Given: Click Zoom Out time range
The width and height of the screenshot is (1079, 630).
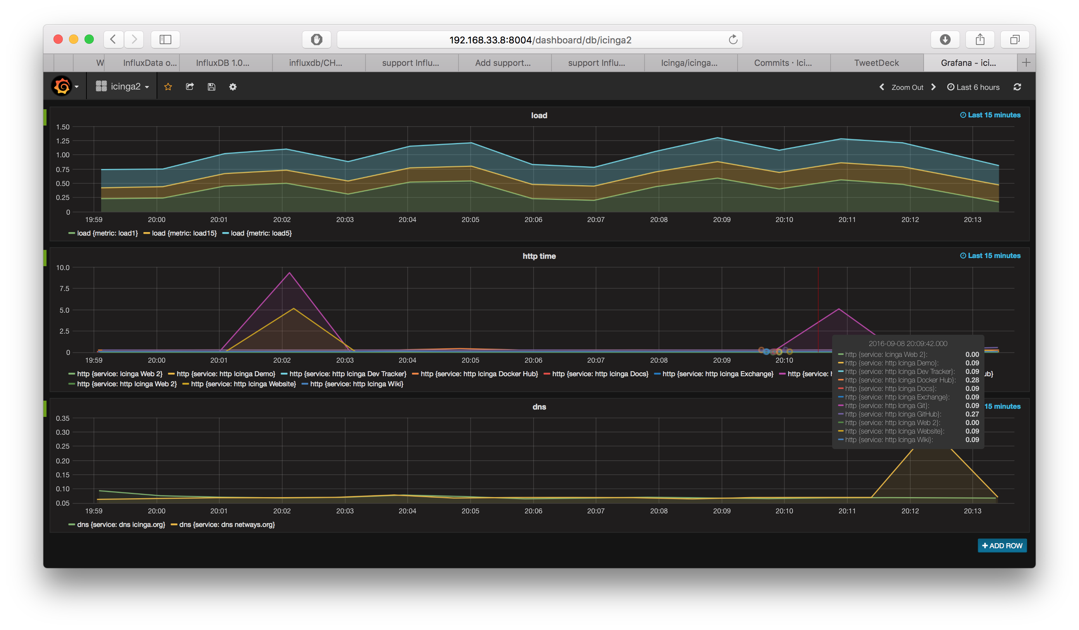Looking at the screenshot, I should (x=907, y=87).
